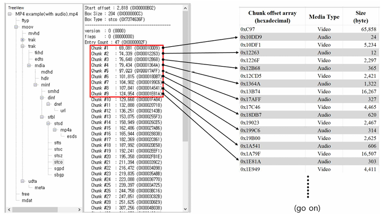Click Audio media type in 0x18DB7 row

click(x=324, y=115)
